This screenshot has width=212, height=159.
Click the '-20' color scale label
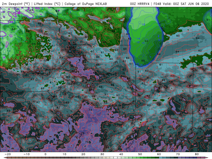[8, 154]
